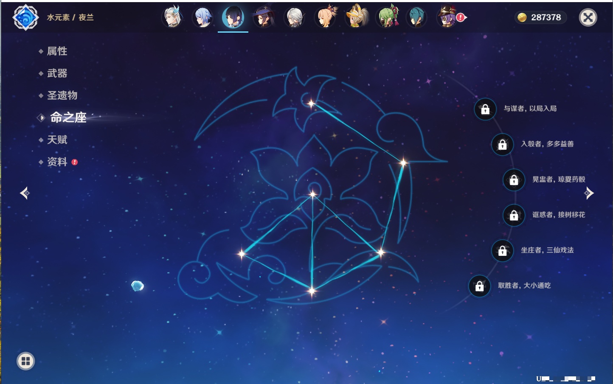Switch to the green-haired masked character avatar
The image size is (613, 384).
(387, 17)
